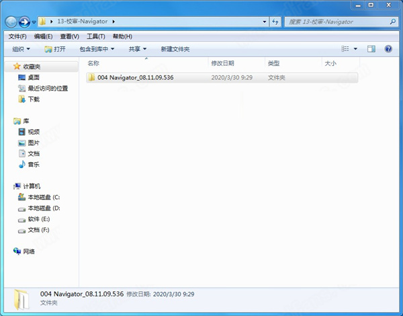Open the 图片 library
Viewport: 403px width, 316px height.
(34, 143)
